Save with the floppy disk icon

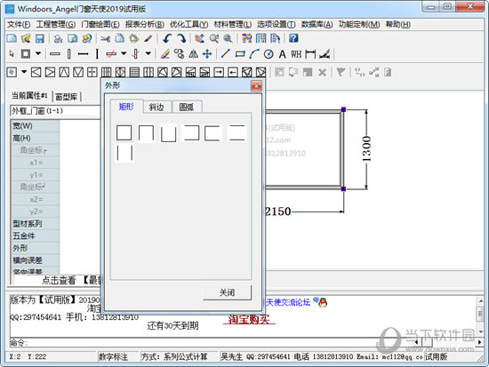[x=40, y=38]
